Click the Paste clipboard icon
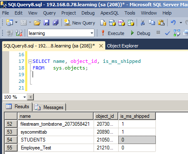Screen dimensions: 188x154 (161, 22)
